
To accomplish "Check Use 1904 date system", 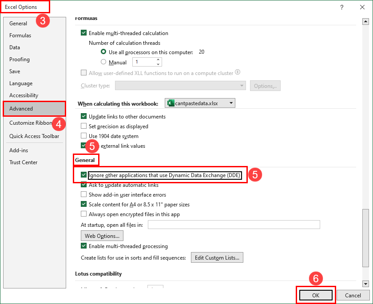I will 83,136.
